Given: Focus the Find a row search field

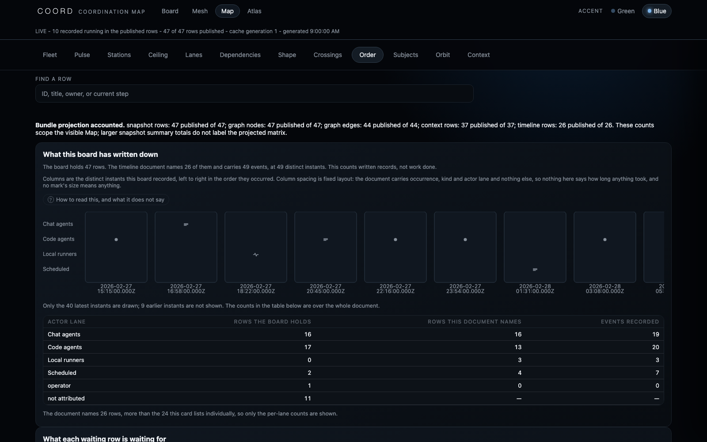Looking at the screenshot, I should point(255,94).
